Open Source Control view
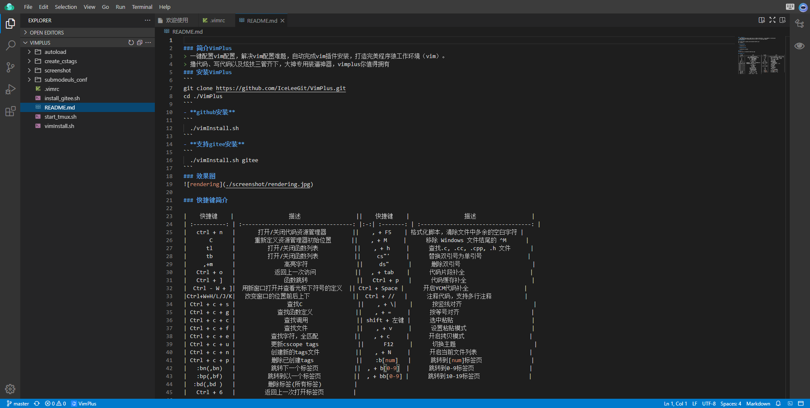Image resolution: width=810 pixels, height=408 pixels. 10,67
